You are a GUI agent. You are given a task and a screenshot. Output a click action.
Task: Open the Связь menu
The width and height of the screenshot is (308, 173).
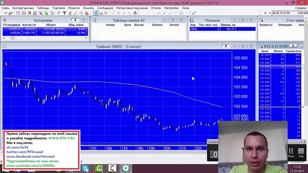point(5,8)
